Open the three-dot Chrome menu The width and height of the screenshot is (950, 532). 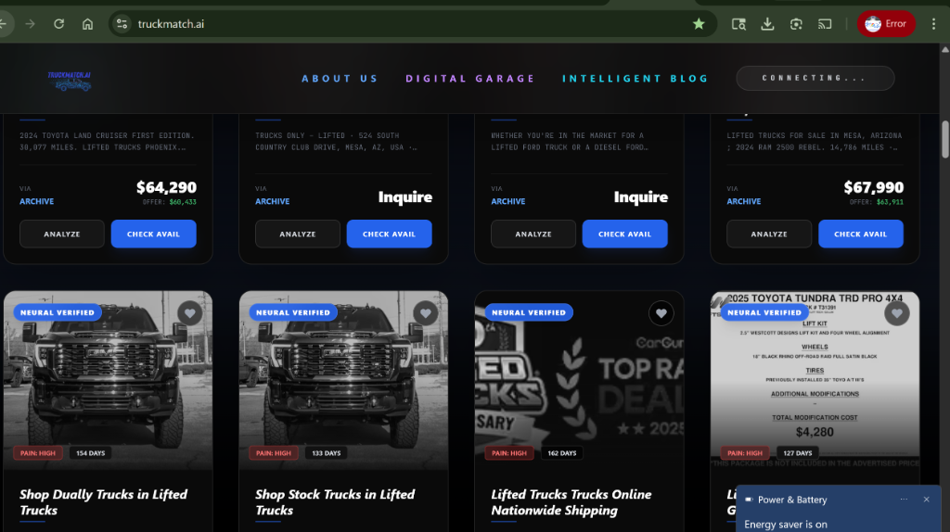click(933, 24)
